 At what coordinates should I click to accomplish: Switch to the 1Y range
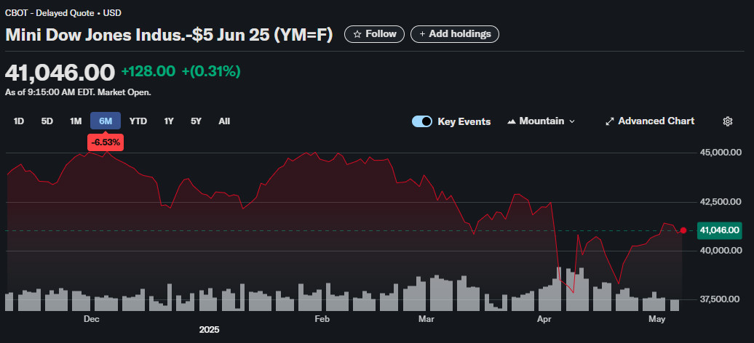tap(169, 121)
